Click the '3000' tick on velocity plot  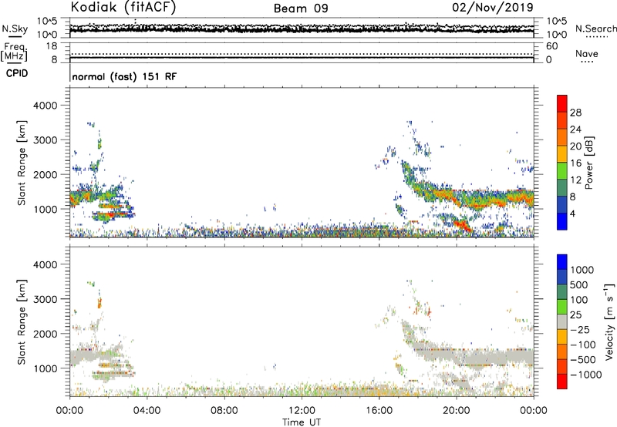[x=45, y=299]
